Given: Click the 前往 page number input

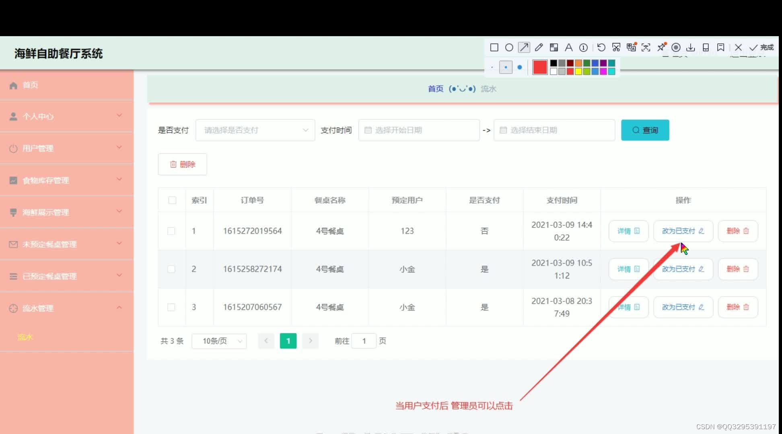Looking at the screenshot, I should click(x=364, y=341).
